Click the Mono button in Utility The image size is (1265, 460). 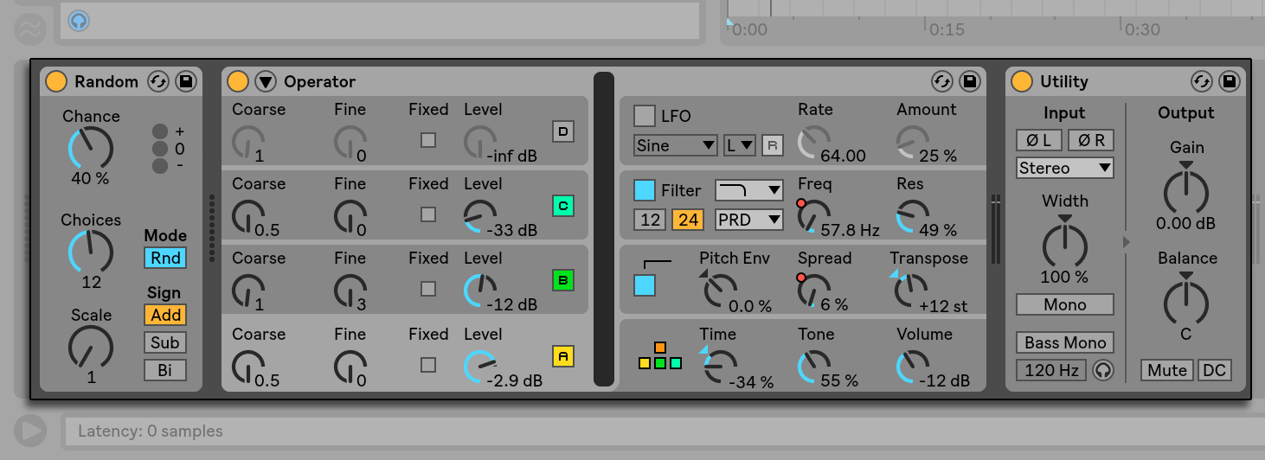pyautogui.click(x=1065, y=304)
